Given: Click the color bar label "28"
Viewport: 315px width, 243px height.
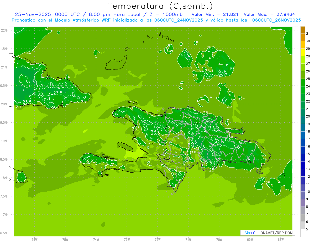Looking at the screenshot, I should tap(308, 56).
